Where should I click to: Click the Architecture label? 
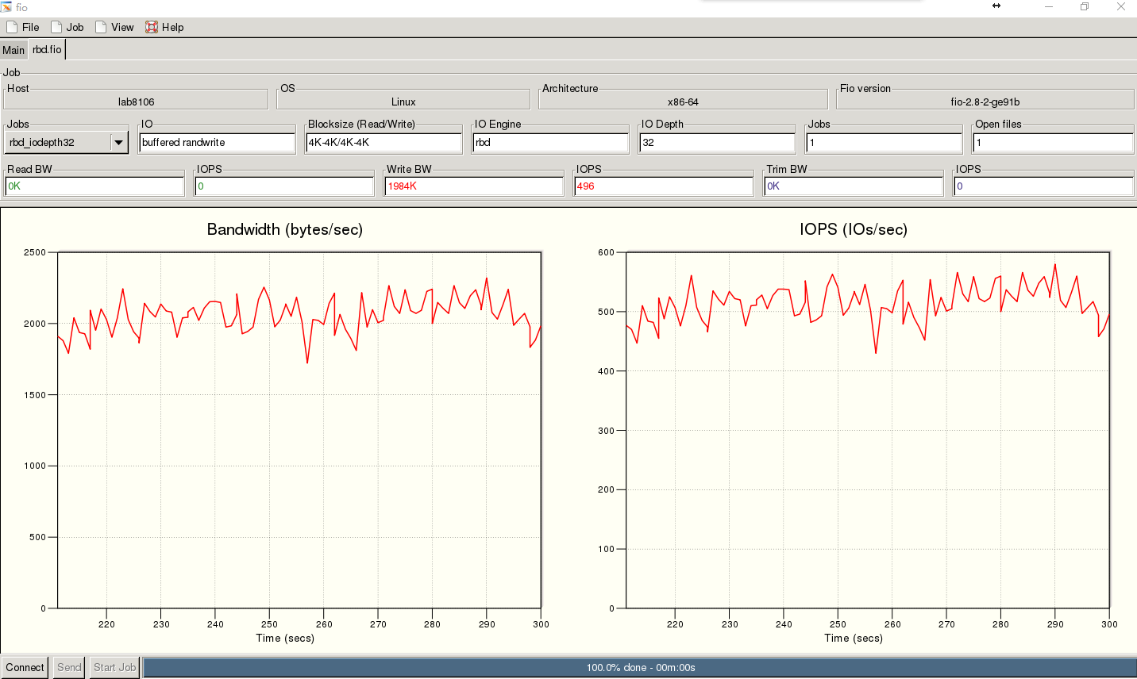570,88
